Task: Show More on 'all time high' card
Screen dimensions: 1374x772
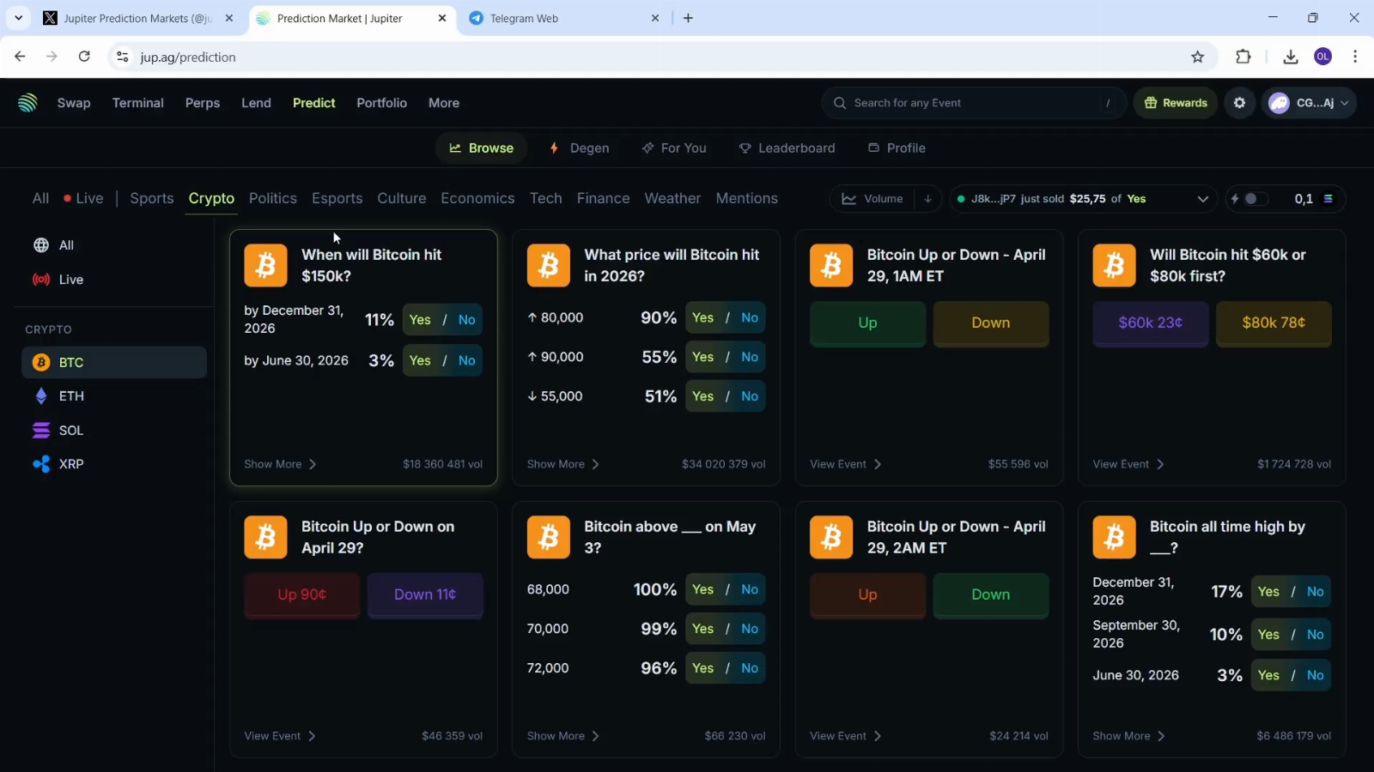Action: point(1128,736)
